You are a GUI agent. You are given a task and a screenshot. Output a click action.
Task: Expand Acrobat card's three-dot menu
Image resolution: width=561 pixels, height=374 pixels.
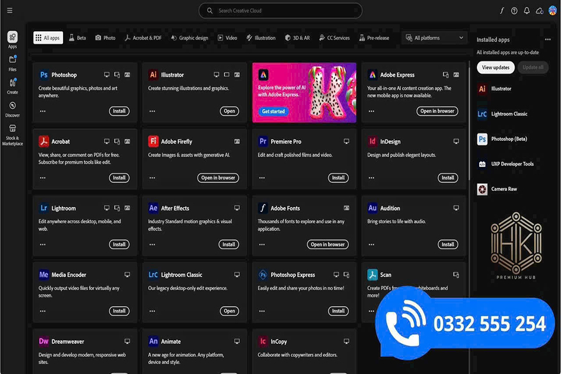coord(42,178)
